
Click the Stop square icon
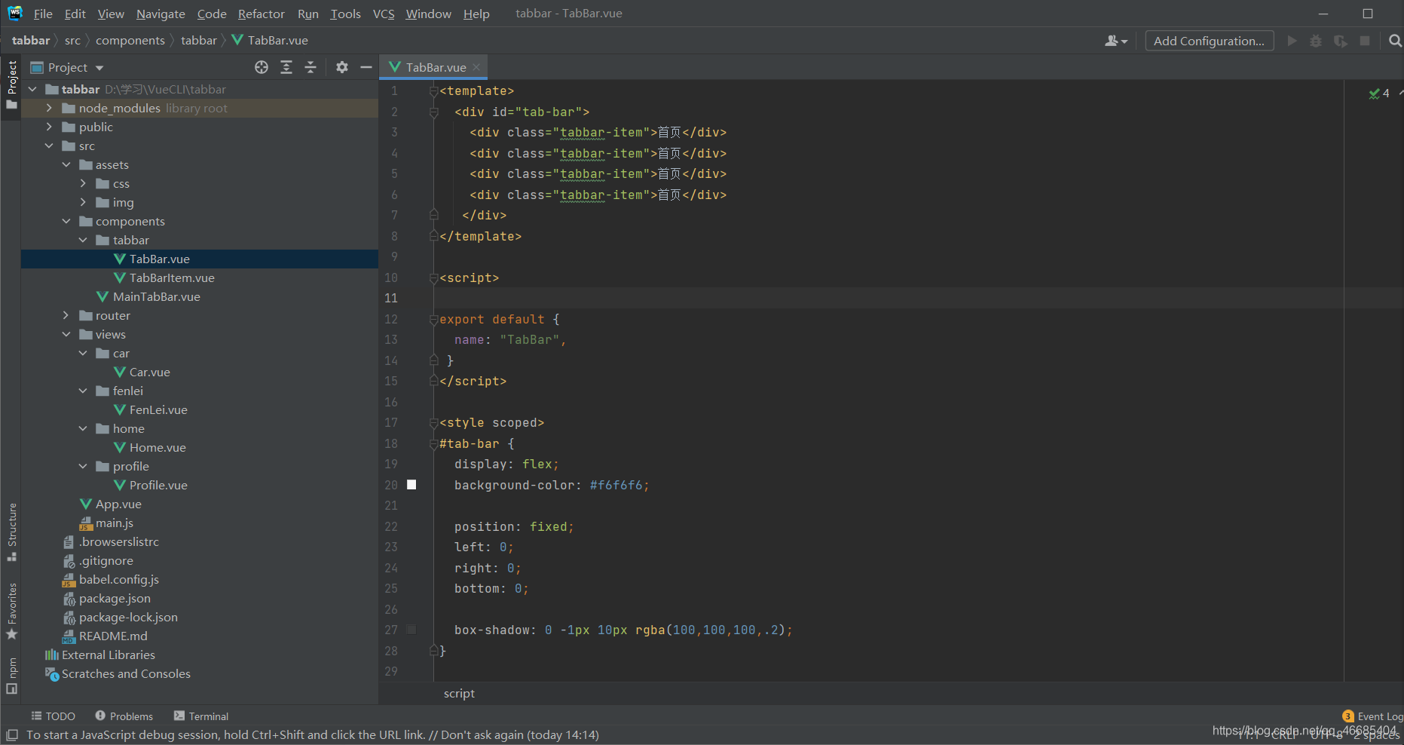pos(1365,41)
